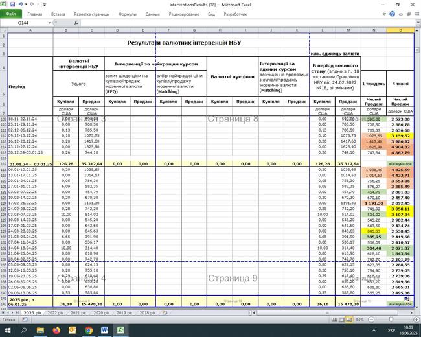Close the workbook window inside Excel
This screenshot has width=421, height=337.
click(417, 14)
